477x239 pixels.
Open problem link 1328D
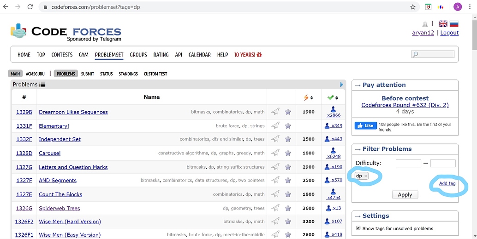[x=24, y=153]
